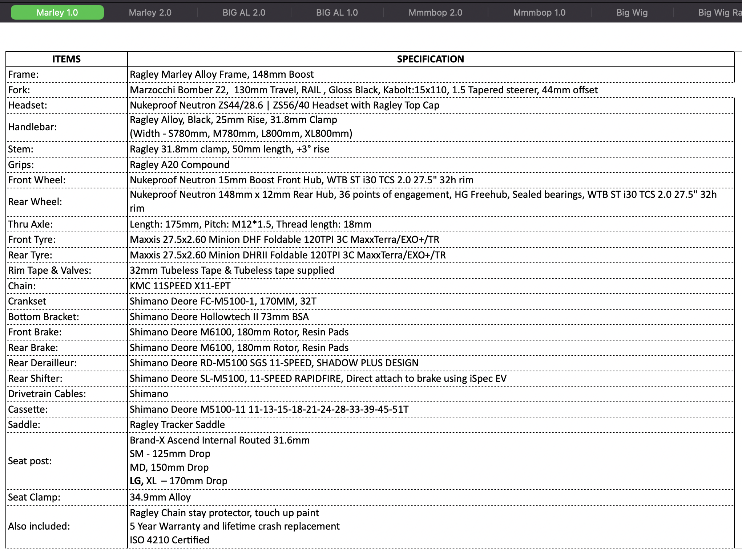Click the Fork specification cell

363,90
